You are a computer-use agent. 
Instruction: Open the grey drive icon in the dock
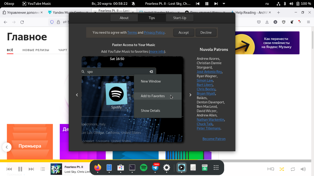pos(193,168)
